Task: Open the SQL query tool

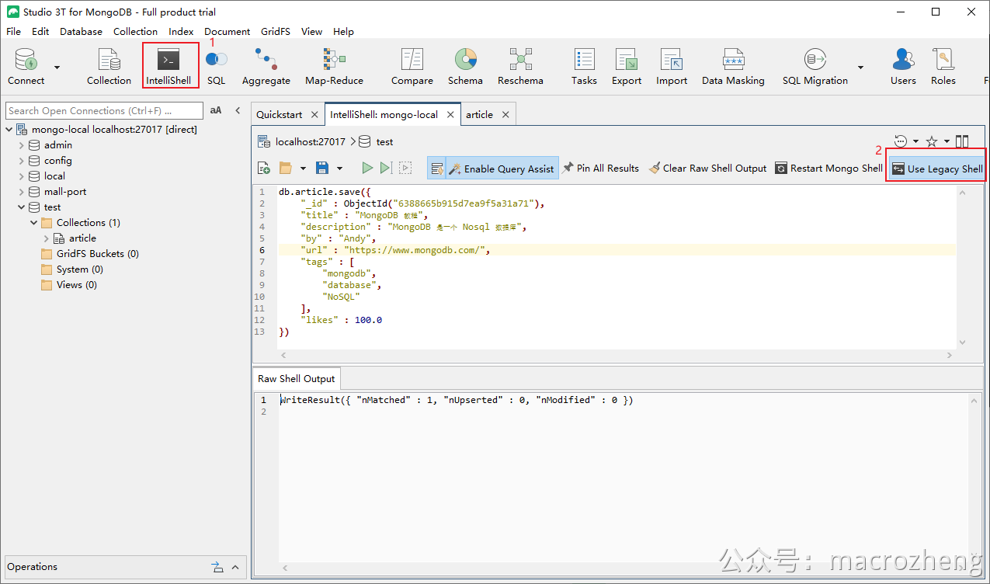Action: click(216, 66)
